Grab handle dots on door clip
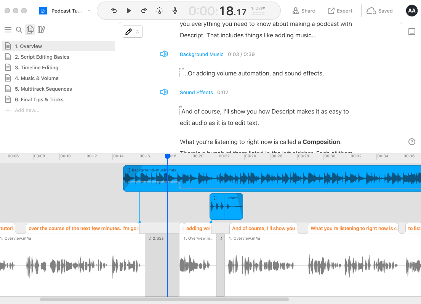The image size is (421, 304). click(x=215, y=198)
